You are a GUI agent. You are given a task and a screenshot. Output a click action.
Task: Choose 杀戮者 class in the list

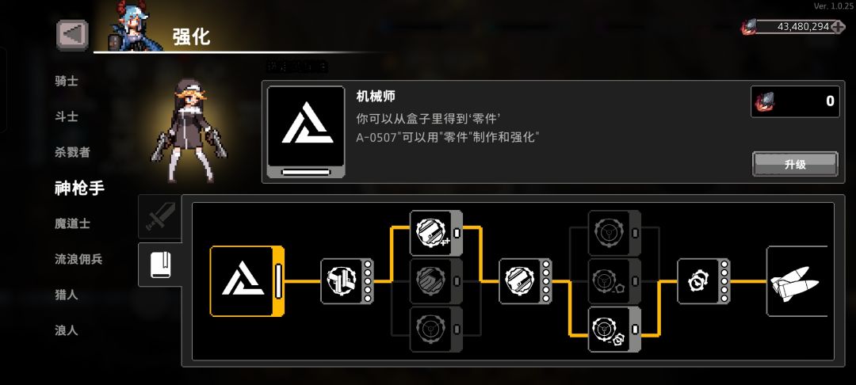73,152
